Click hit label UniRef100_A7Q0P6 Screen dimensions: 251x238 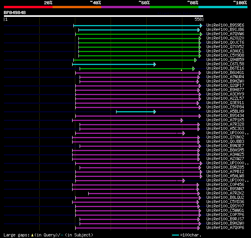[225, 228]
